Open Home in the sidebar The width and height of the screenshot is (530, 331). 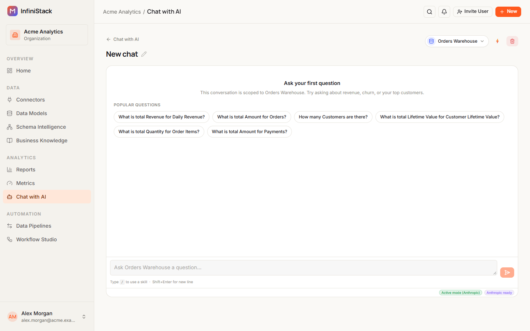[47, 71]
